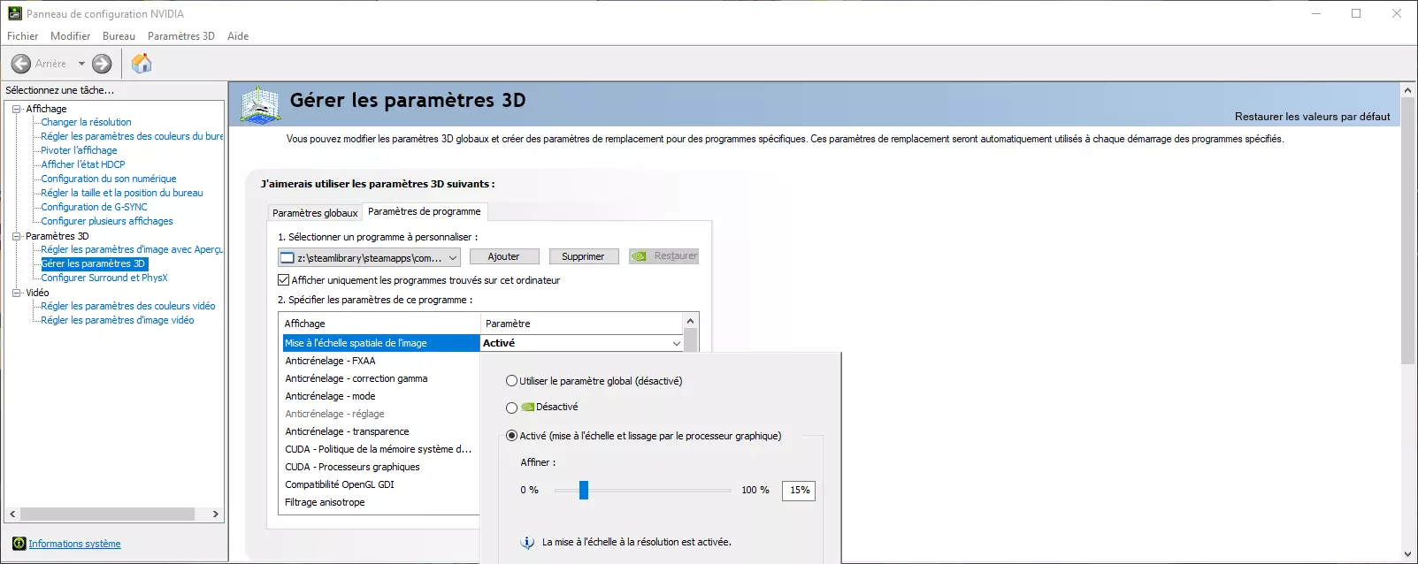Click the Arrière back arrow icon
Viewport: 1418px width, 564px height.
pos(21,64)
